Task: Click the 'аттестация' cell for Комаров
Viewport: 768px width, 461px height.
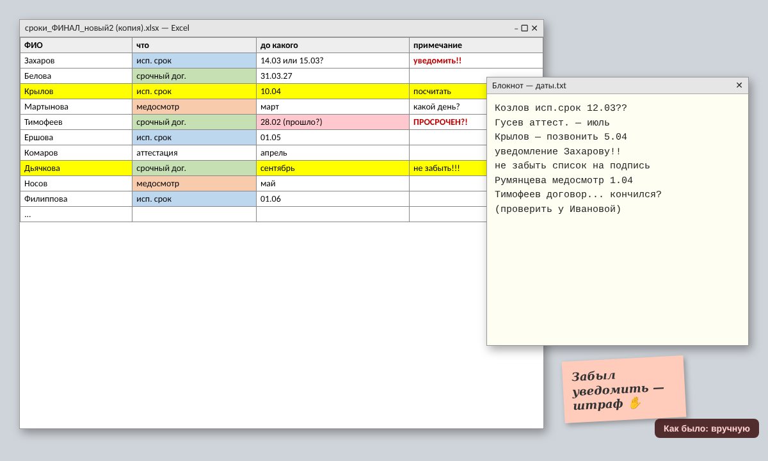Action: click(x=195, y=153)
